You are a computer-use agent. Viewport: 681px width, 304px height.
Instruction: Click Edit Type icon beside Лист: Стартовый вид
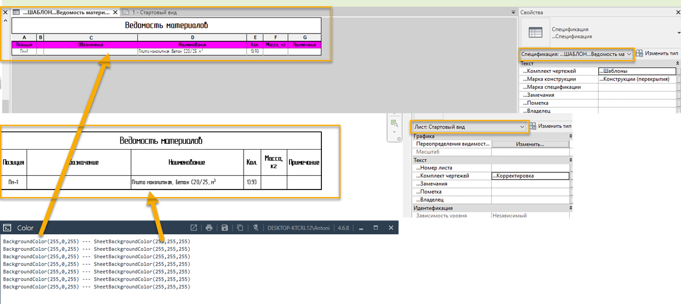pyautogui.click(x=533, y=127)
